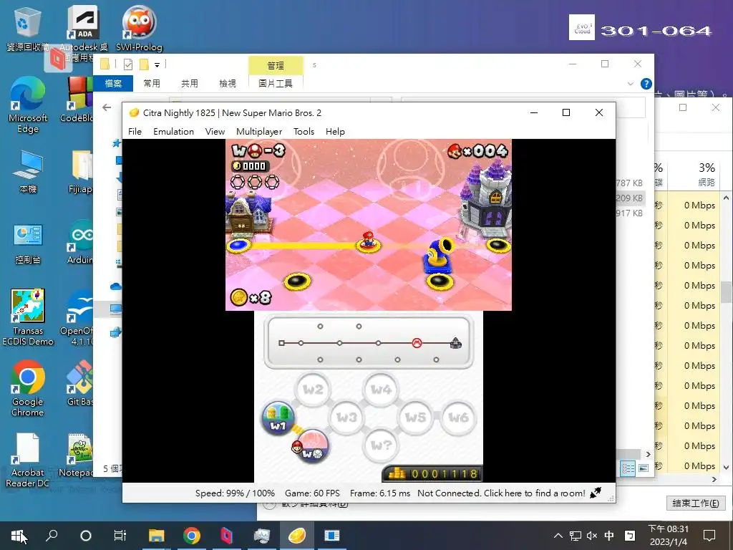Open the View menu in Citra
Screen dimensions: 733x550
pyautogui.click(x=215, y=132)
